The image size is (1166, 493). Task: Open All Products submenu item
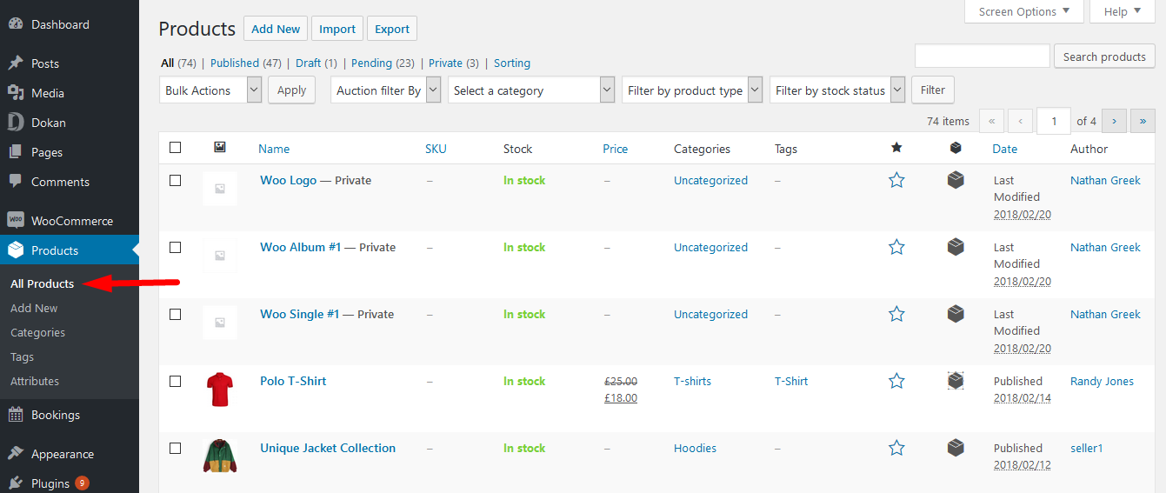[42, 283]
